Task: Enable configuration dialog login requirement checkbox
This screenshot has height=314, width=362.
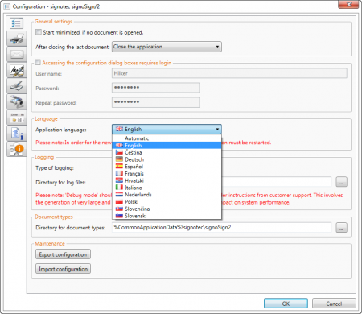Action: pos(38,62)
